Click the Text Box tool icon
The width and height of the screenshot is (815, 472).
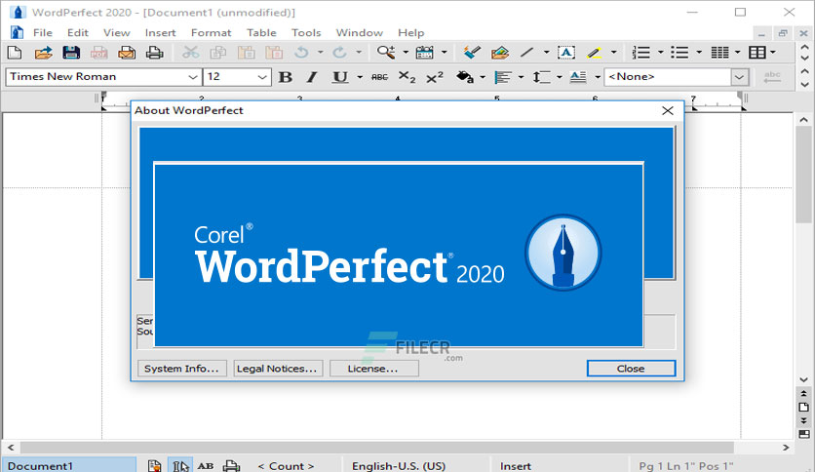point(565,53)
